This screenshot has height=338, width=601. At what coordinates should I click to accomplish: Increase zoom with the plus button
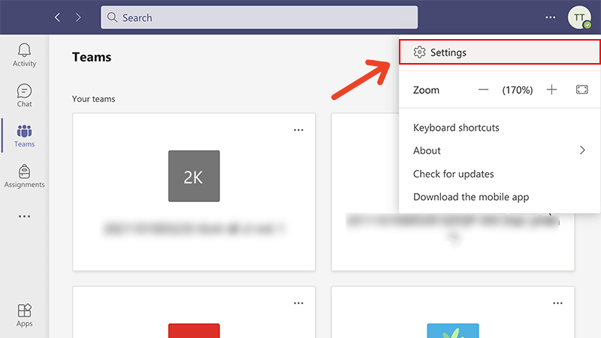551,89
